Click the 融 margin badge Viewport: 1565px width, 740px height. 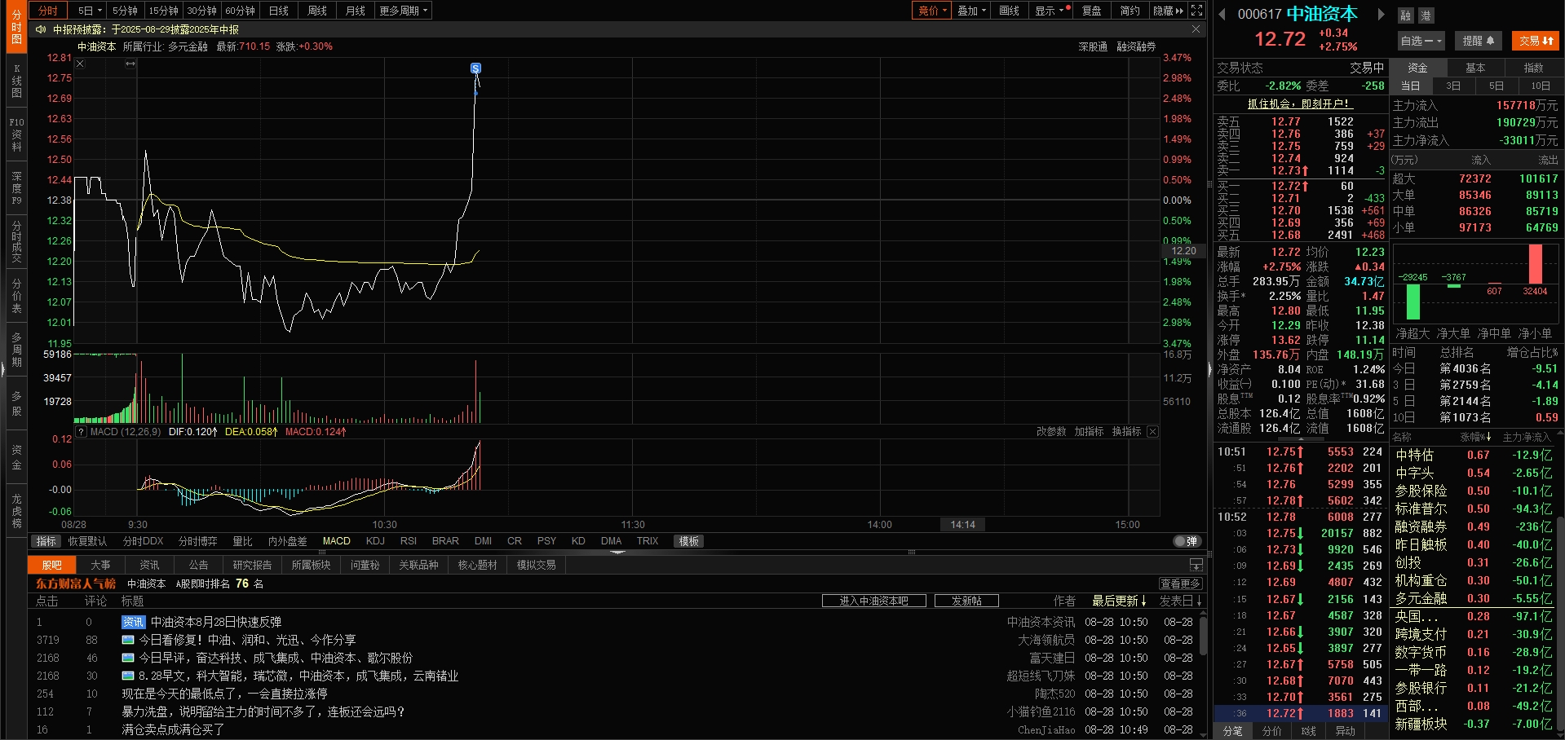click(x=1406, y=15)
